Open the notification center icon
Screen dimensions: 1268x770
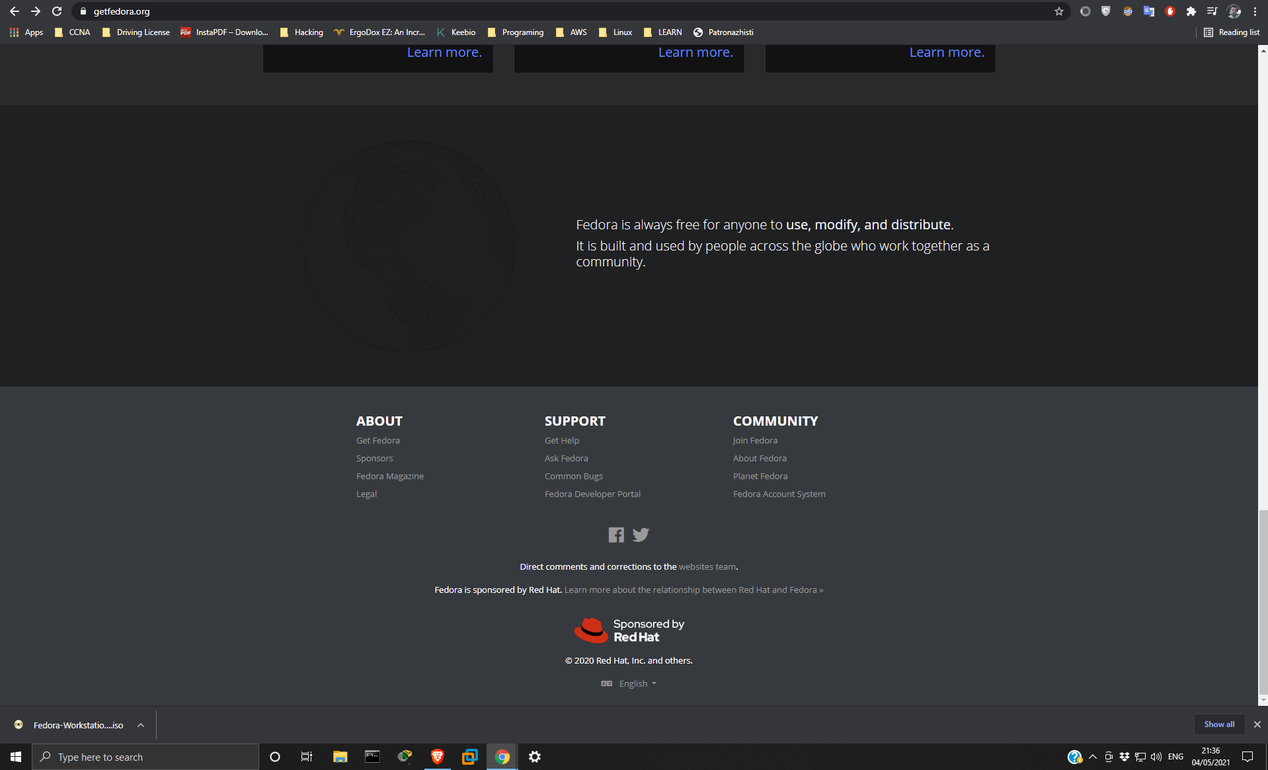coord(1248,757)
